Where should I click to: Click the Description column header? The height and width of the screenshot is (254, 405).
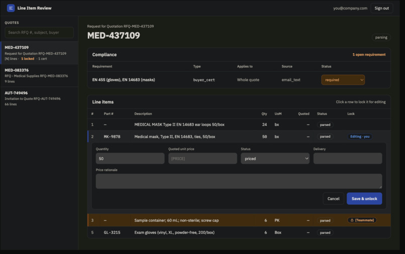(x=143, y=113)
